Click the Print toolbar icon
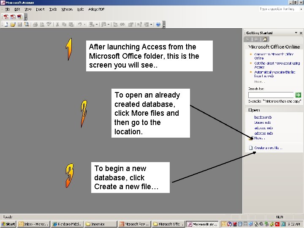304x228 pixels. 35,24
